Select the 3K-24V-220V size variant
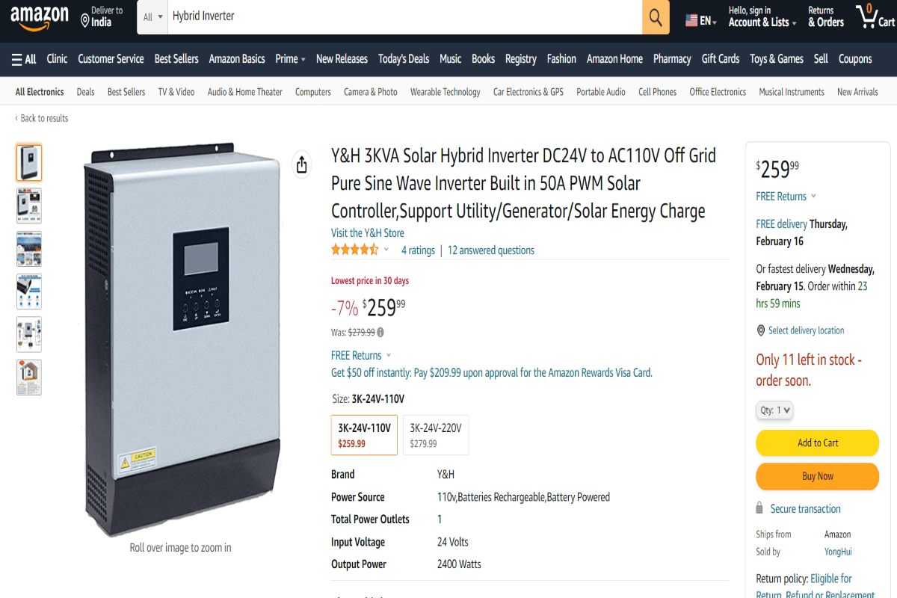This screenshot has width=897, height=598. [436, 434]
